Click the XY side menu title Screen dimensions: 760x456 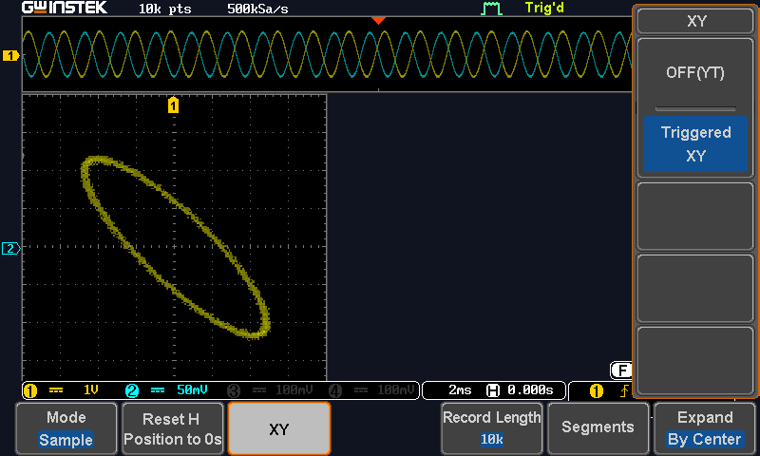click(695, 21)
